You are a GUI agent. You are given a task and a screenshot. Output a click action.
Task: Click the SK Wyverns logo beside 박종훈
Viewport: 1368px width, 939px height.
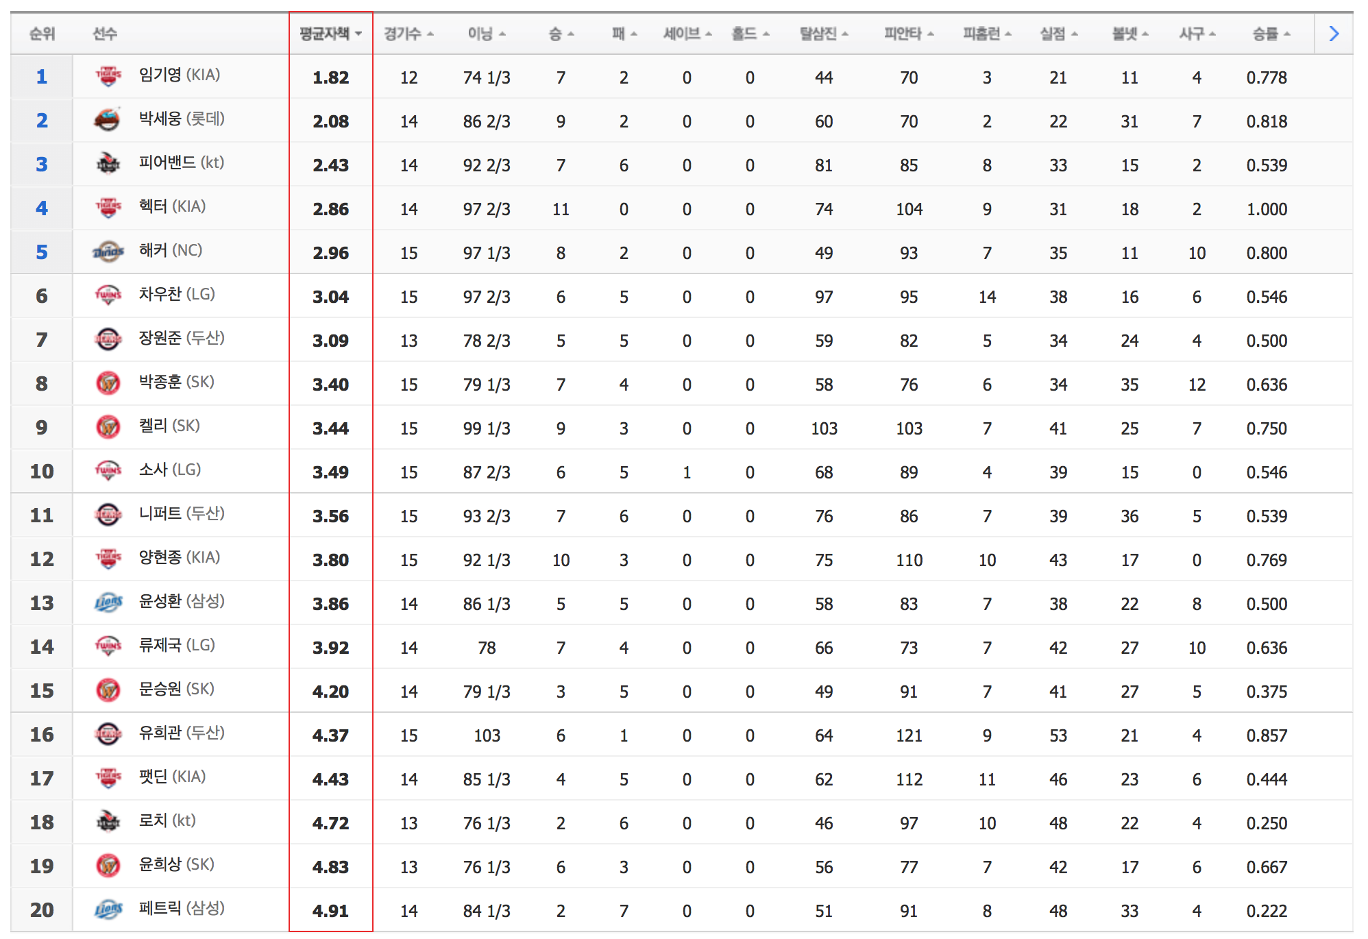pos(108,383)
